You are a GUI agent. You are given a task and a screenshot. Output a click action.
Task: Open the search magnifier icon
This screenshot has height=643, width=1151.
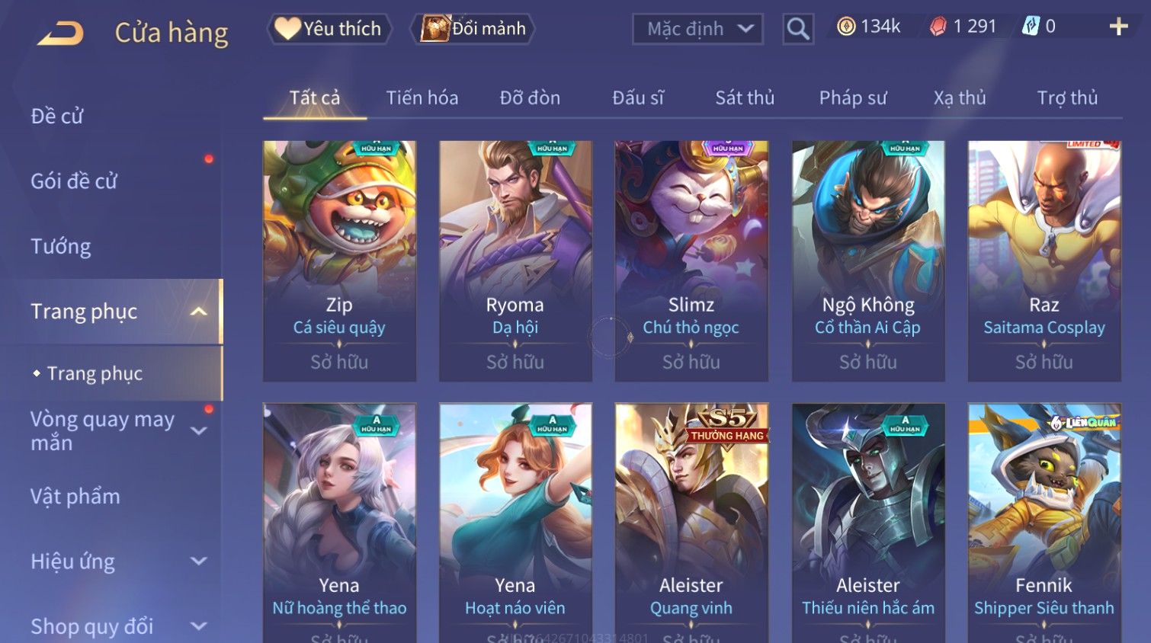click(x=798, y=29)
